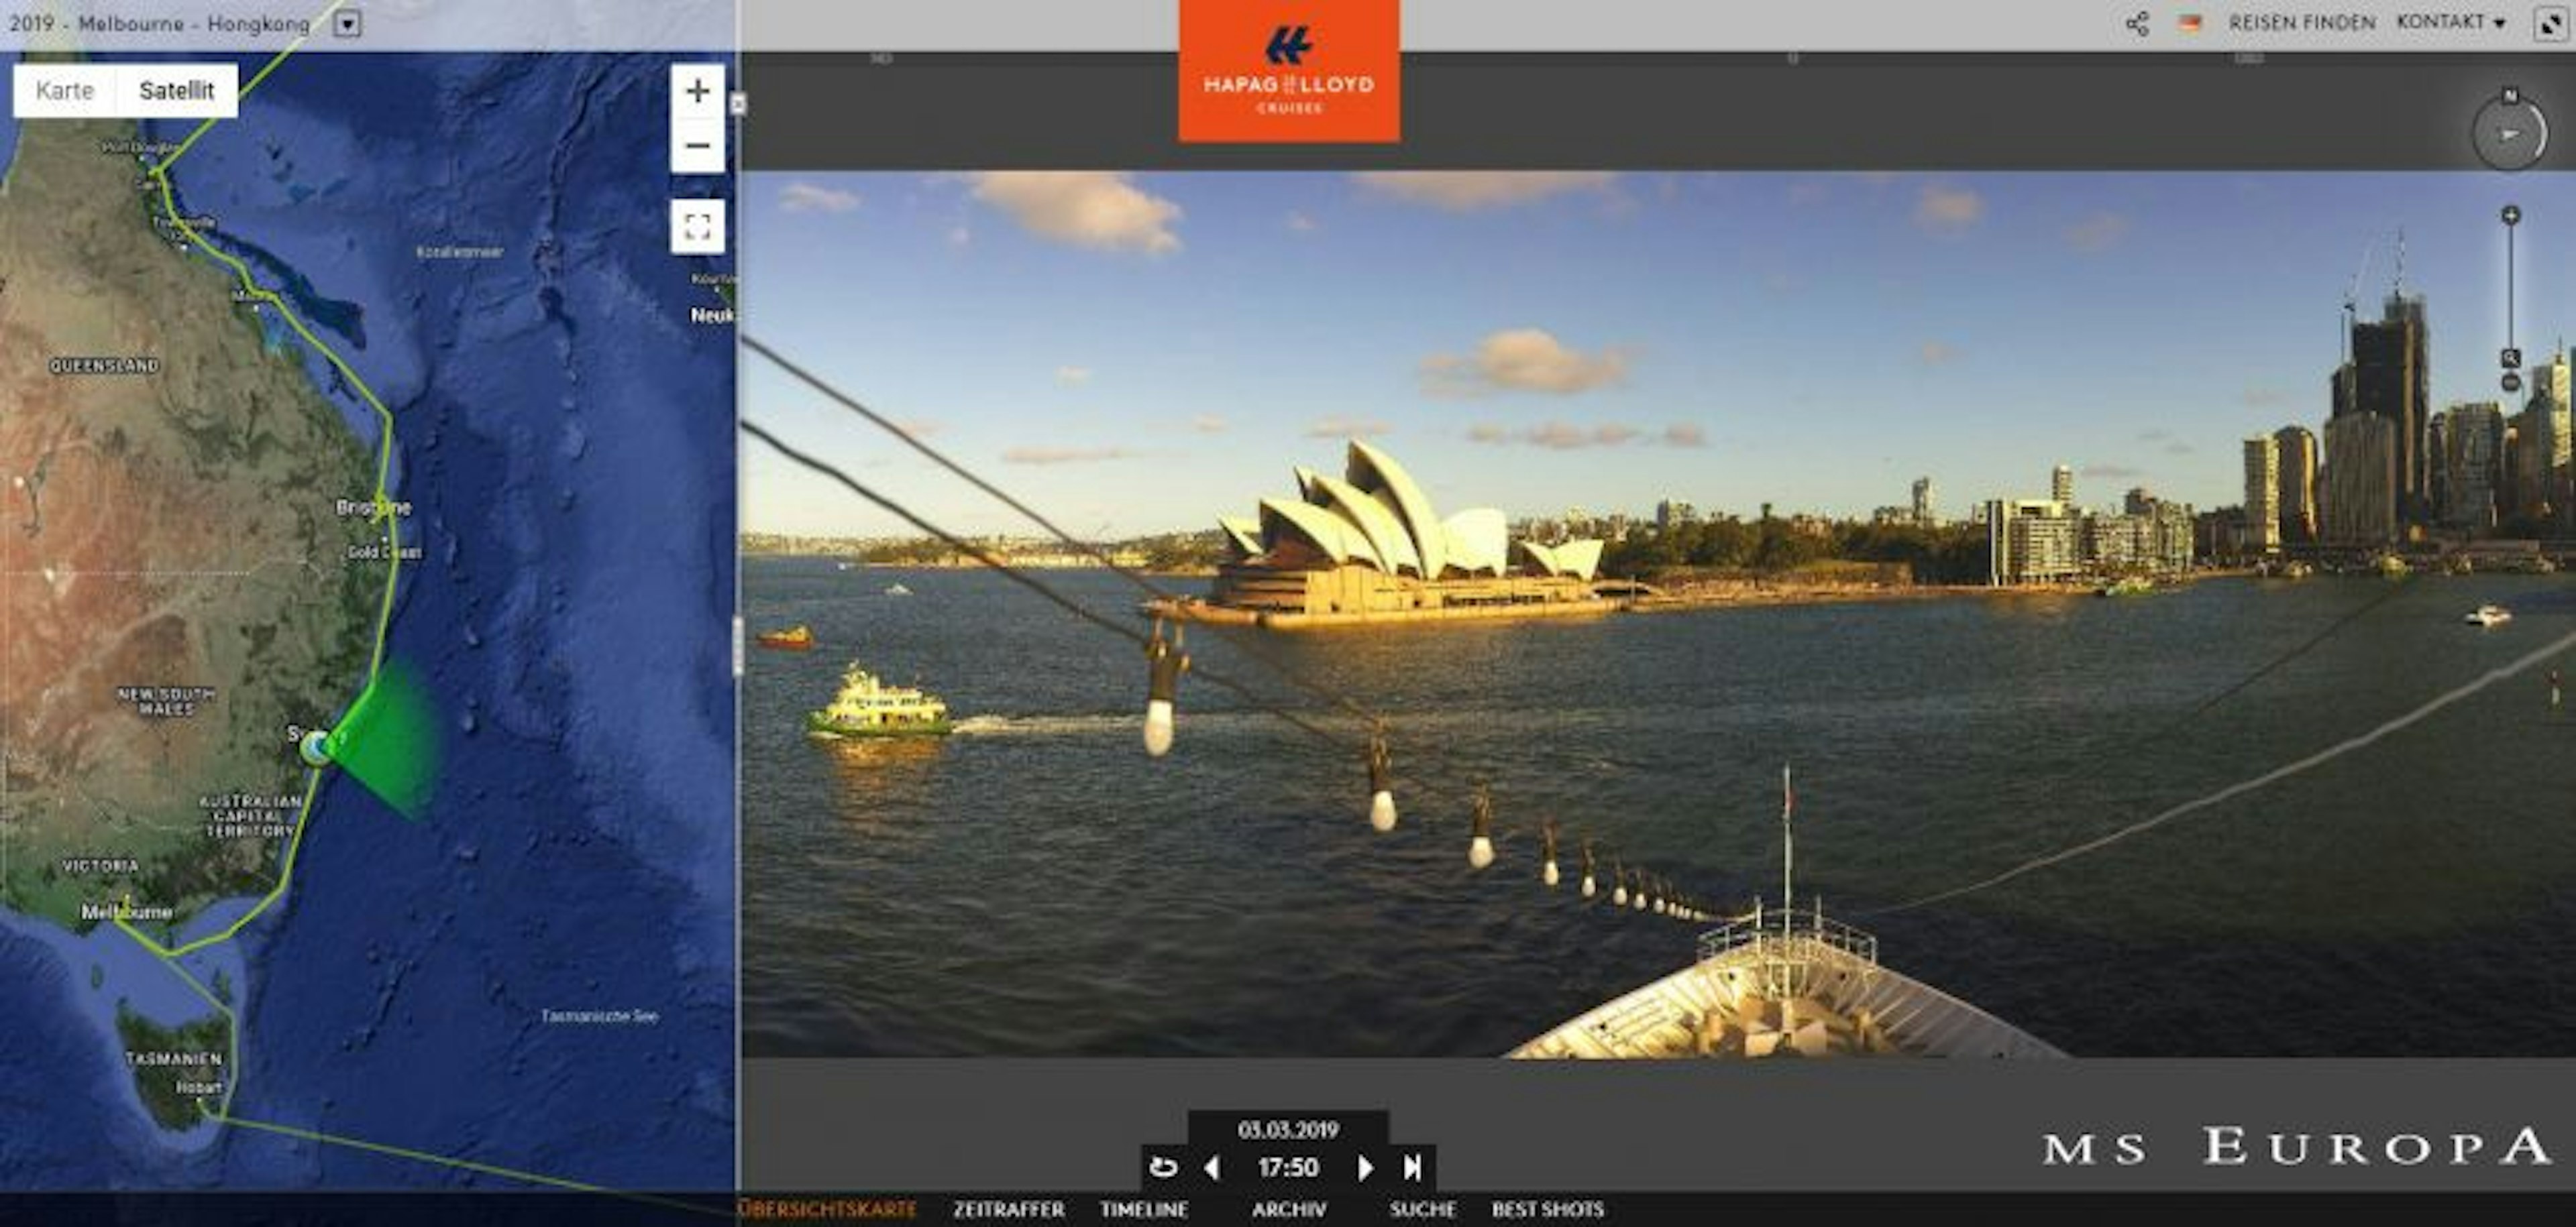
Task: Switch map to Satellit view
Action: click(176, 91)
